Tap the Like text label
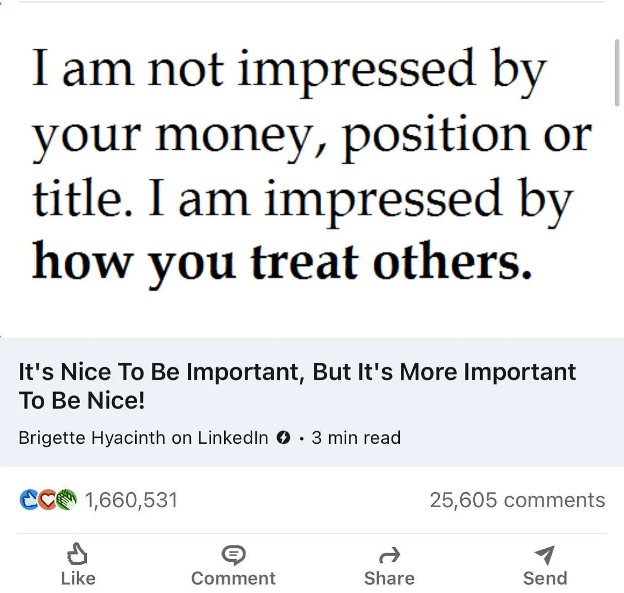 click(x=78, y=578)
